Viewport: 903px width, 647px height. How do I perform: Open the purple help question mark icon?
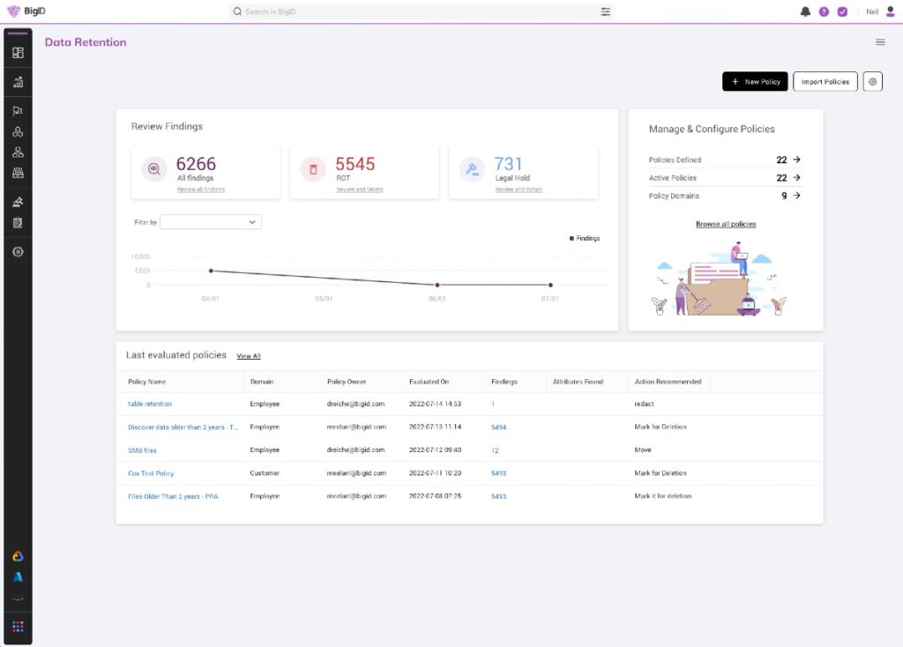(x=824, y=11)
